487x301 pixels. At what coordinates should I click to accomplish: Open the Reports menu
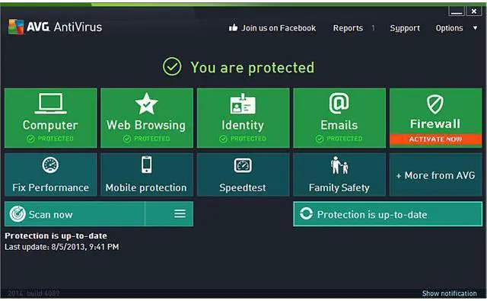coord(348,28)
